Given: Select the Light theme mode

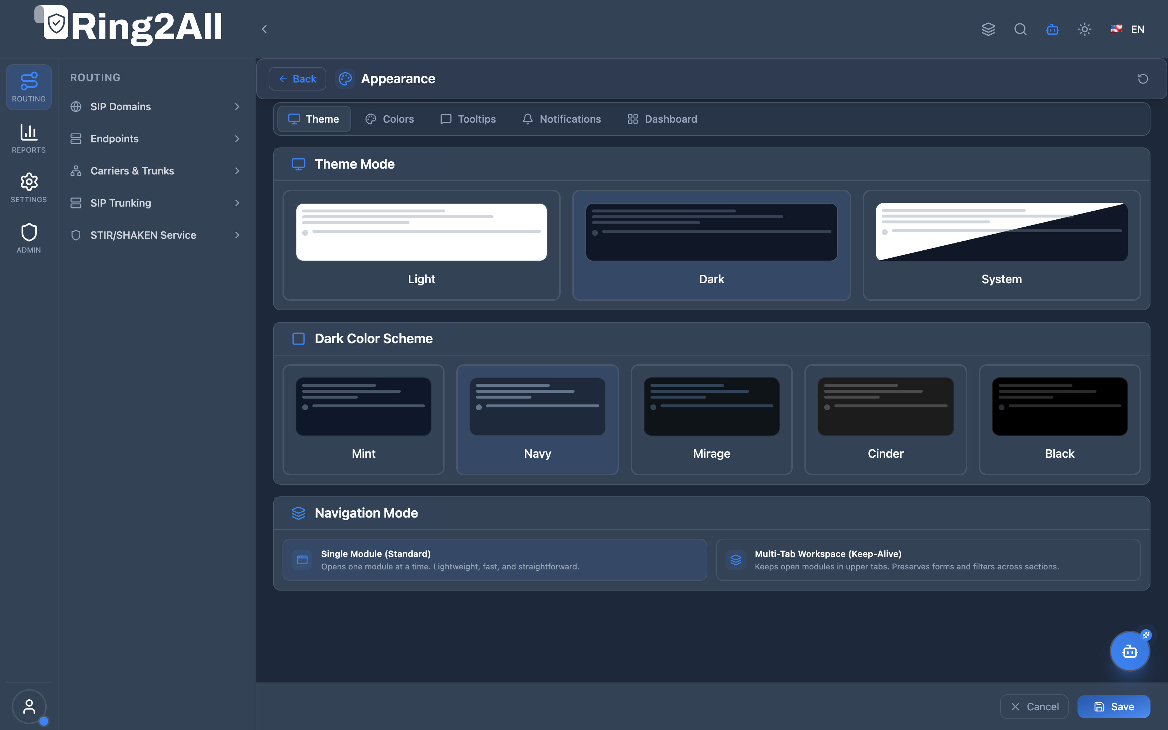Looking at the screenshot, I should click(x=421, y=245).
